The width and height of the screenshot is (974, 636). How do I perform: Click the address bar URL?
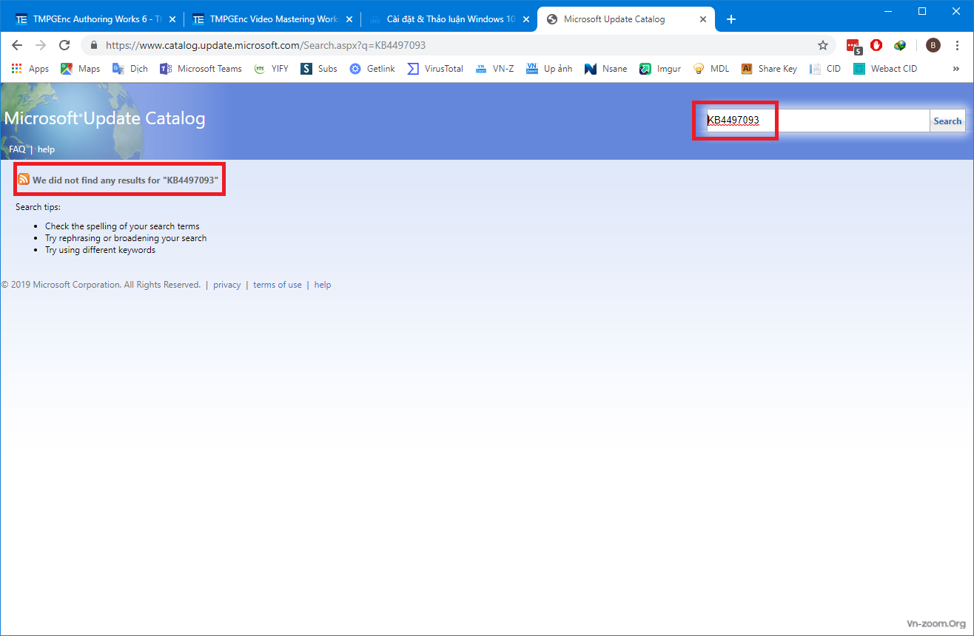tap(266, 45)
